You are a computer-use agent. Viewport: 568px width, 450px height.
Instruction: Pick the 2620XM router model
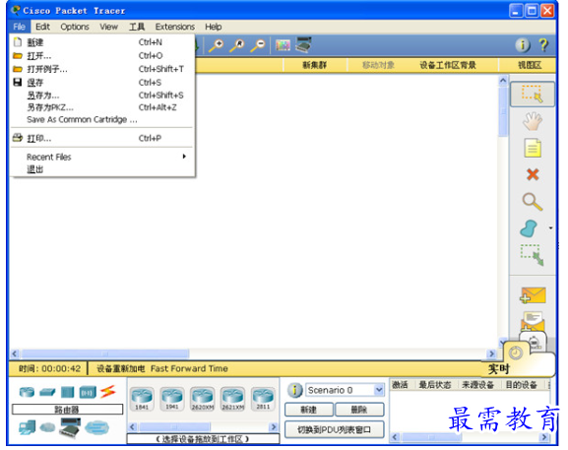tap(203, 399)
